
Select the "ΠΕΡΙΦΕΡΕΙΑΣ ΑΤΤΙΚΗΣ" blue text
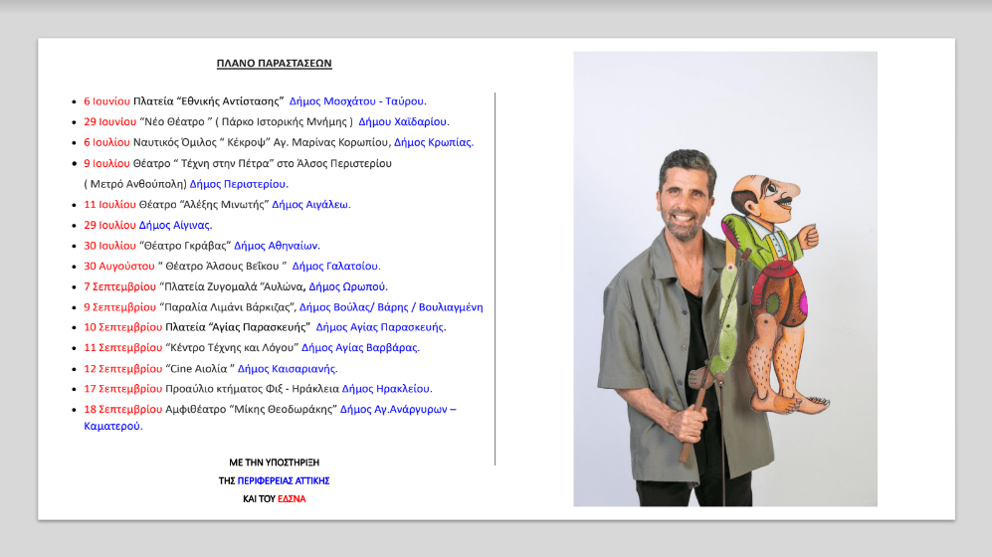284,480
